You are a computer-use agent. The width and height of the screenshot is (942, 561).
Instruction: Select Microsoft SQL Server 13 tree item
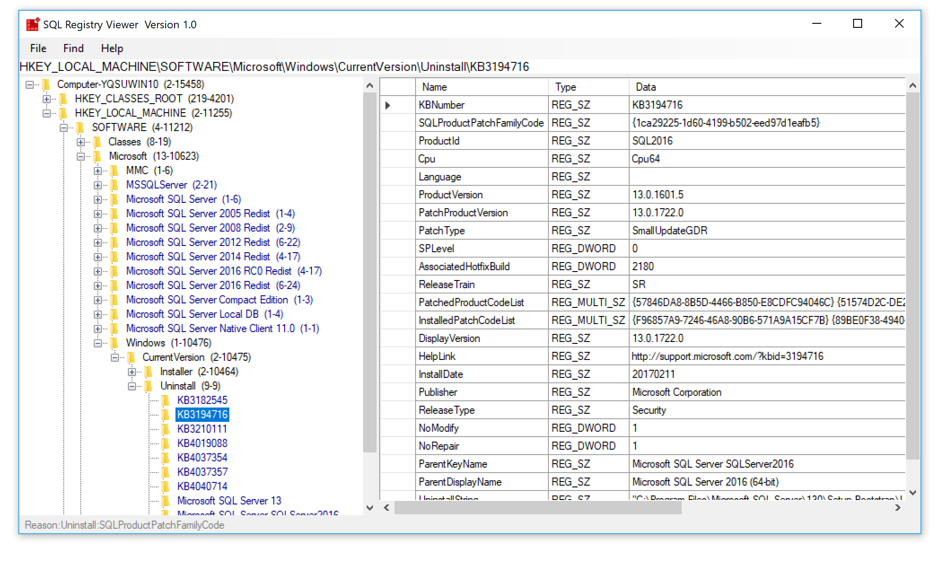point(229,501)
